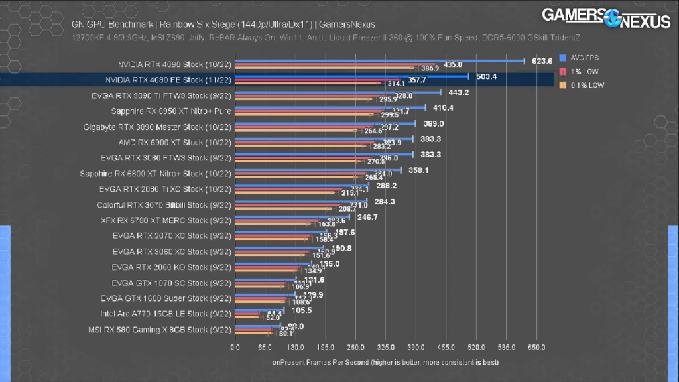Click the 'Colorful RTX 3070 Bilibili Stock (9/22)' label
The image size is (679, 382).
coord(164,206)
